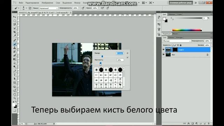Select layer mask thumbnail of Слой 1
The height and width of the screenshot is (126, 224).
click(175, 50)
